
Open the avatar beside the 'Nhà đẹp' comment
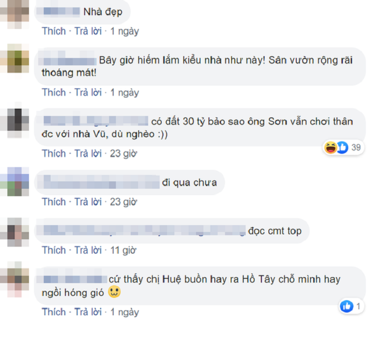[14, 14]
